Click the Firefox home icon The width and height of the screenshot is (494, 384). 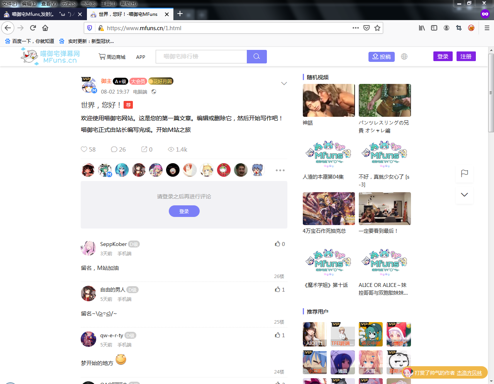[x=45, y=28]
